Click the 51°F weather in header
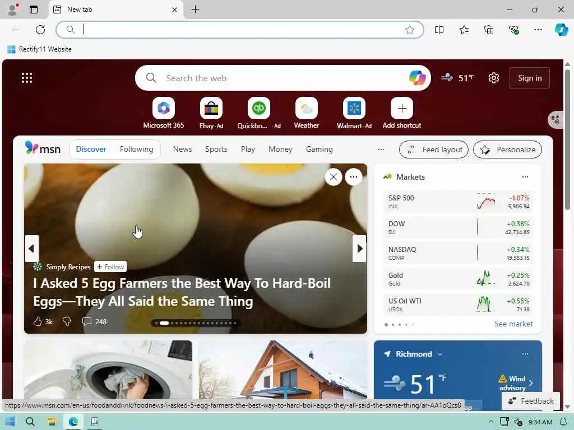 (457, 78)
